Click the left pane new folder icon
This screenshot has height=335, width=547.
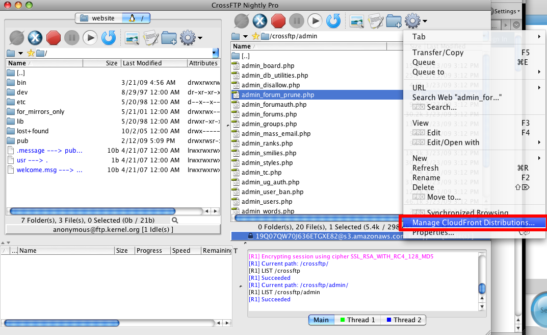(169, 38)
